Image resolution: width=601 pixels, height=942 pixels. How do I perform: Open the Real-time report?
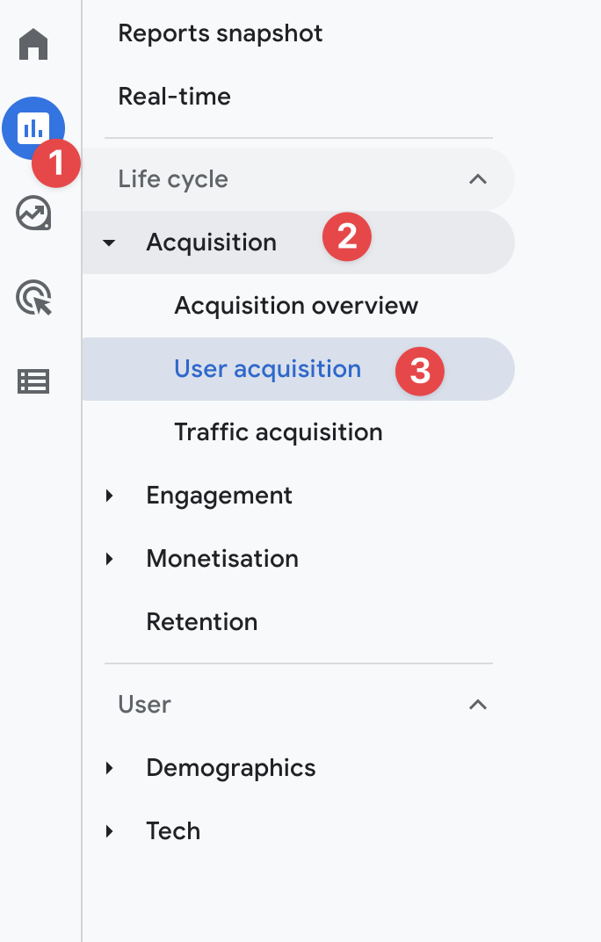174,96
